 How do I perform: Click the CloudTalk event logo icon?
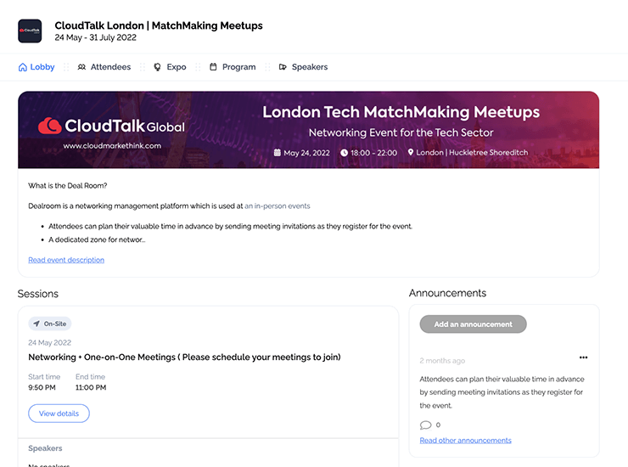click(x=30, y=31)
